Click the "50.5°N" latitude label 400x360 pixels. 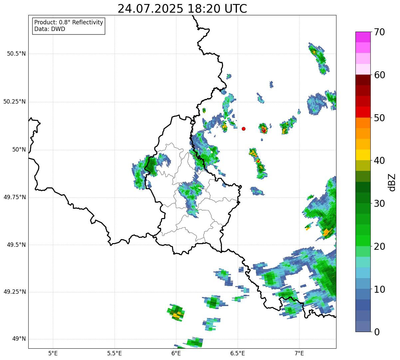(x=16, y=54)
